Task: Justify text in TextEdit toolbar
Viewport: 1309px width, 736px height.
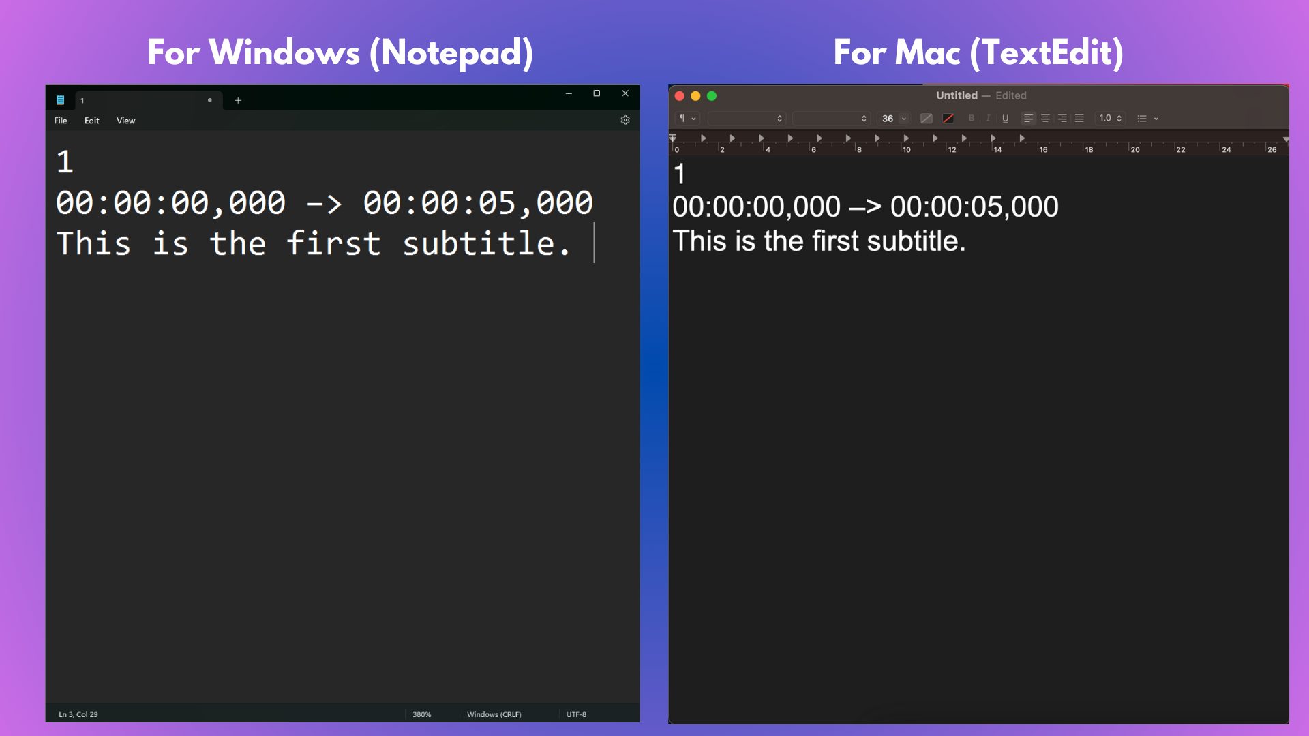Action: tap(1079, 119)
